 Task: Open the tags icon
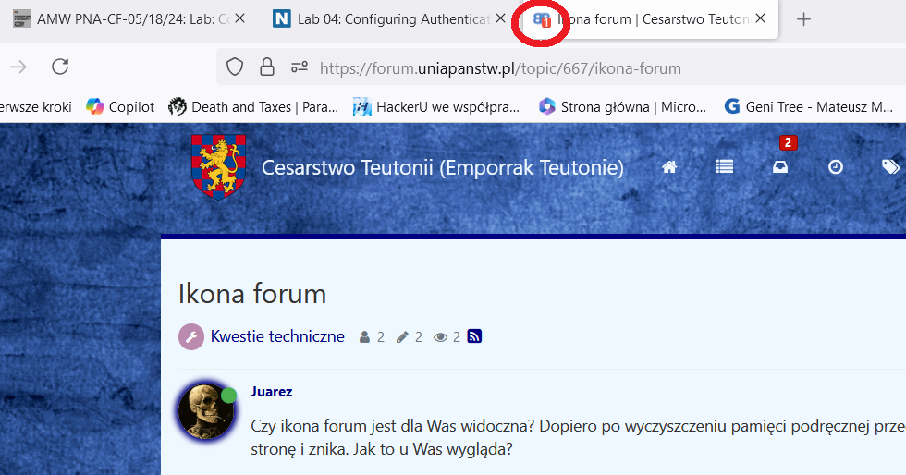coord(890,167)
